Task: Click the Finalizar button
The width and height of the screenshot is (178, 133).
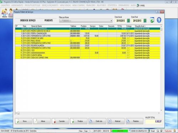Action: pyautogui.click(x=79, y=121)
